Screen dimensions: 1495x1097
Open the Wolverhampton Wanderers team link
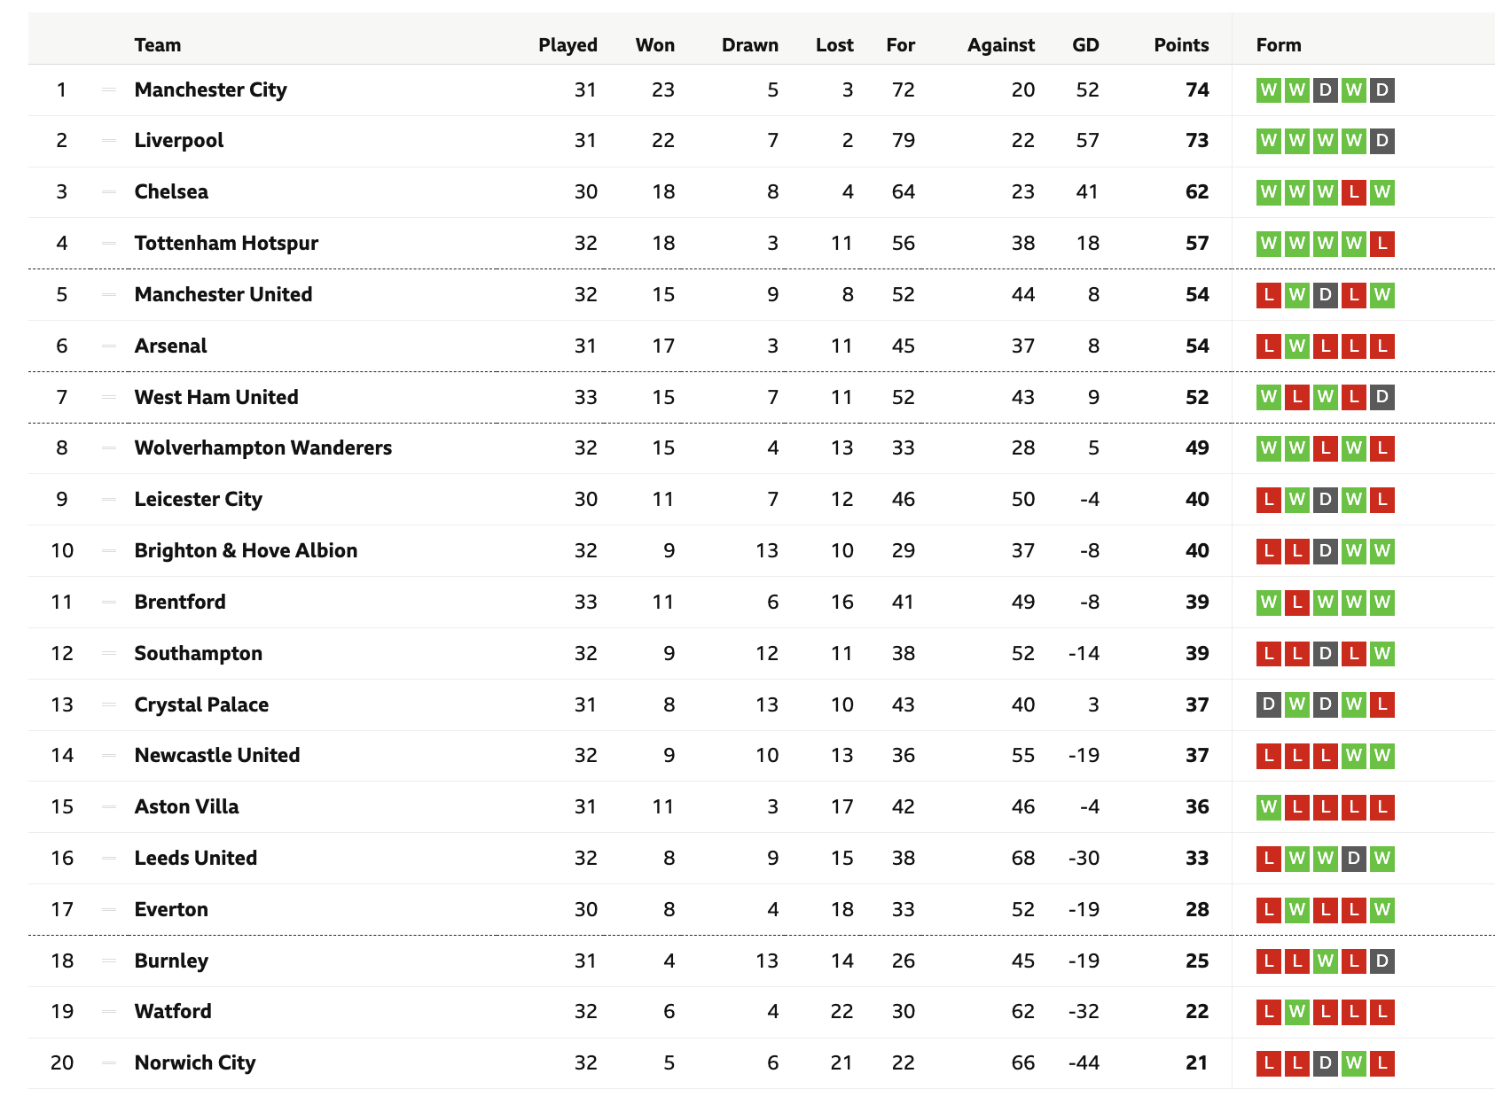(x=262, y=447)
